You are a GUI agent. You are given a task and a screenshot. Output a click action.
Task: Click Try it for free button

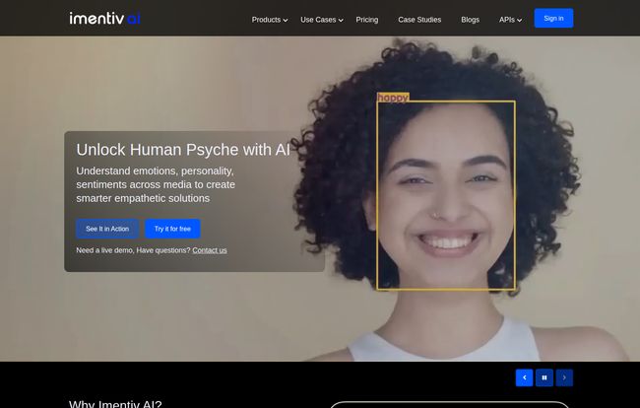172,229
